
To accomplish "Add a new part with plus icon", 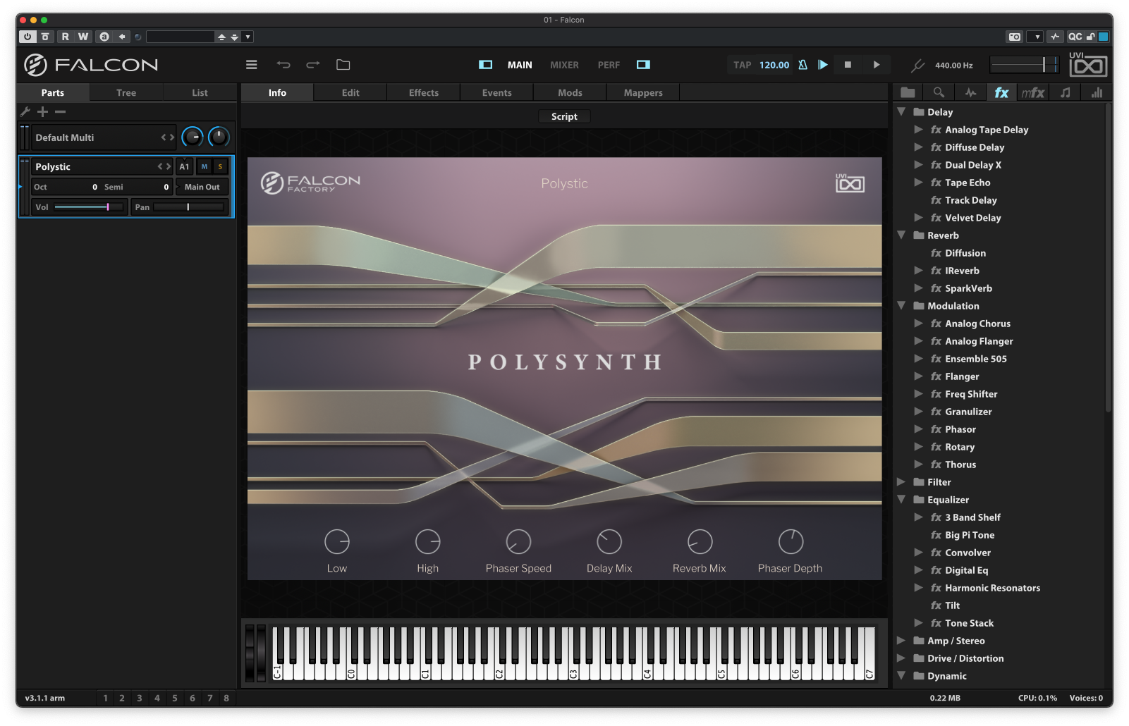I will pos(42,111).
